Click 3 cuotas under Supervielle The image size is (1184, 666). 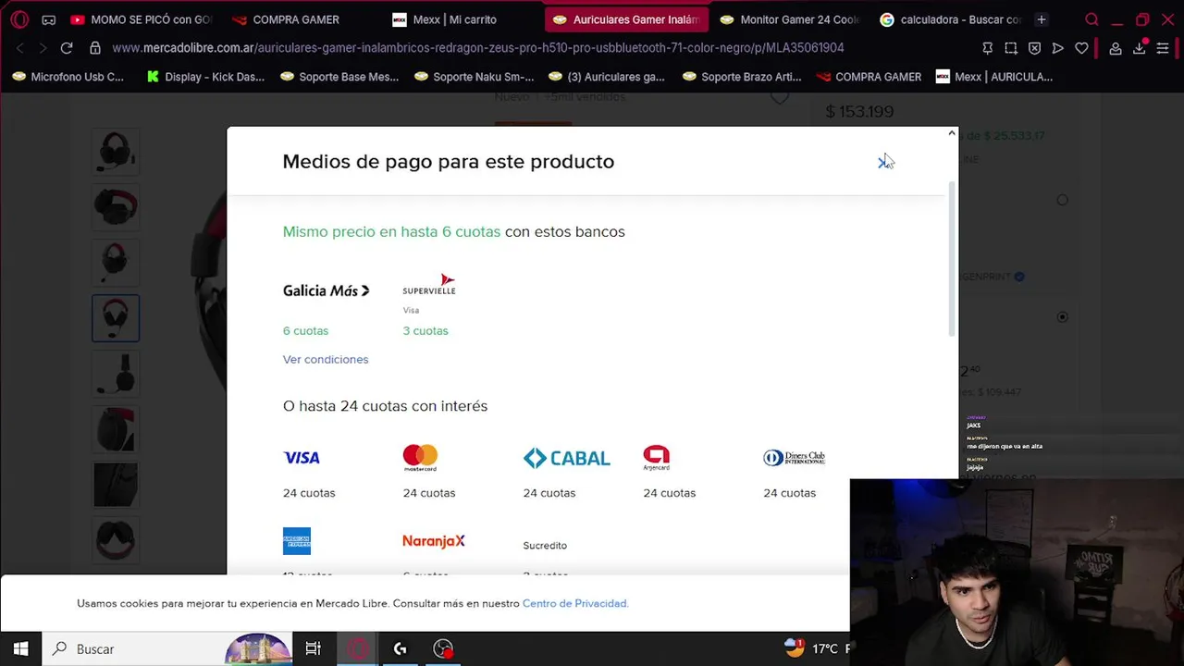click(x=425, y=330)
